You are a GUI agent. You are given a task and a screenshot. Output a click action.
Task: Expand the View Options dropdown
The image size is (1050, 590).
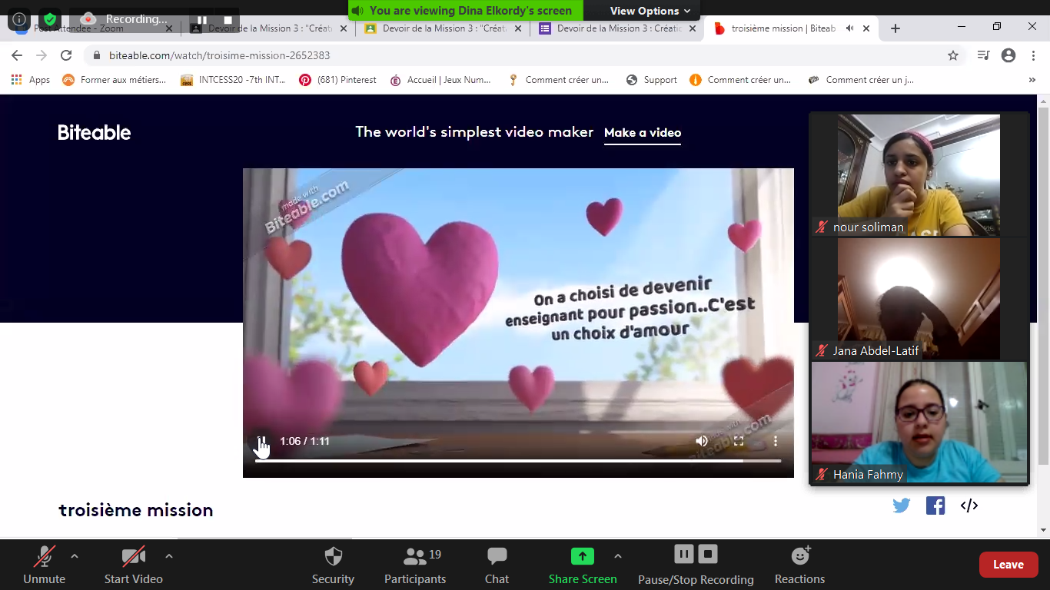pos(650,11)
